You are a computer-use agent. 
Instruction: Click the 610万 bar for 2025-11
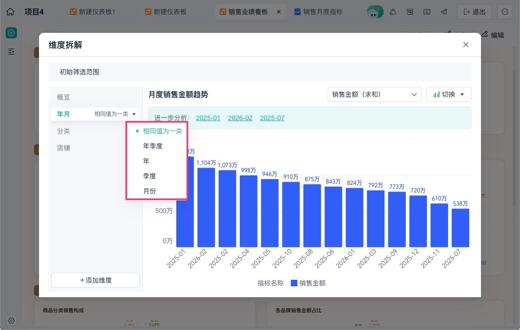tap(439, 225)
